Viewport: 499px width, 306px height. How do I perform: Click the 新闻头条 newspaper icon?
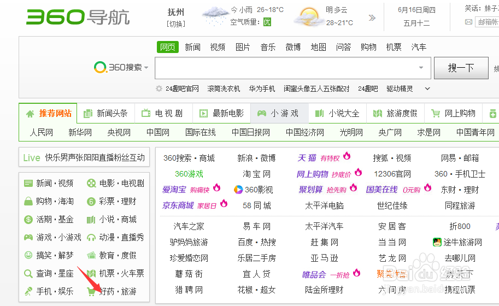88,114
